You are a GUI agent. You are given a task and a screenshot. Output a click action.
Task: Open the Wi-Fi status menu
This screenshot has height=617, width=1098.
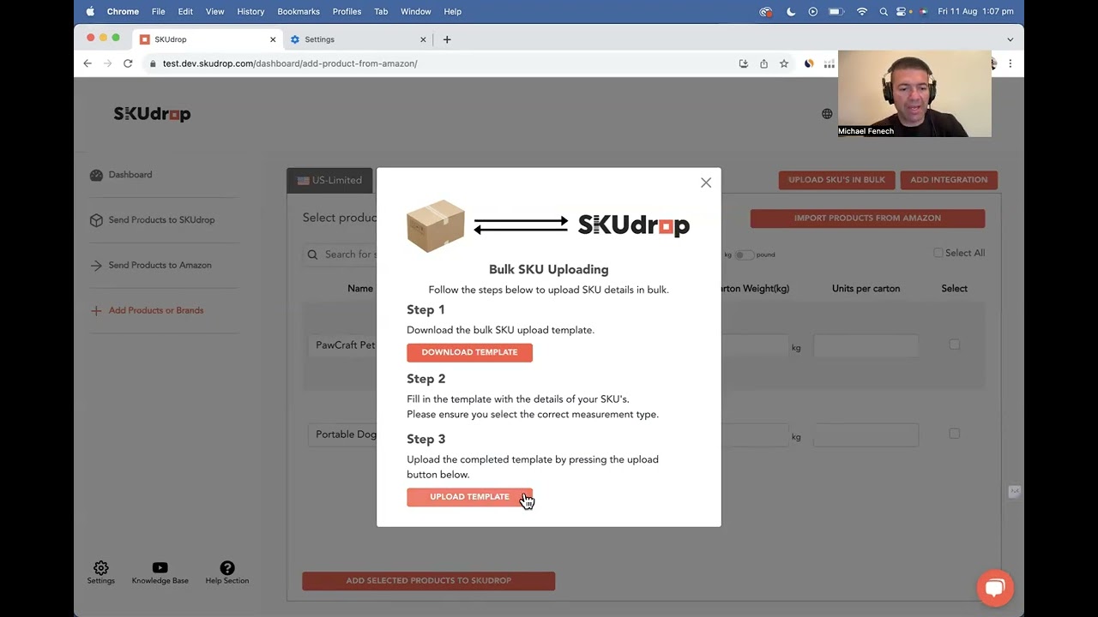(862, 11)
